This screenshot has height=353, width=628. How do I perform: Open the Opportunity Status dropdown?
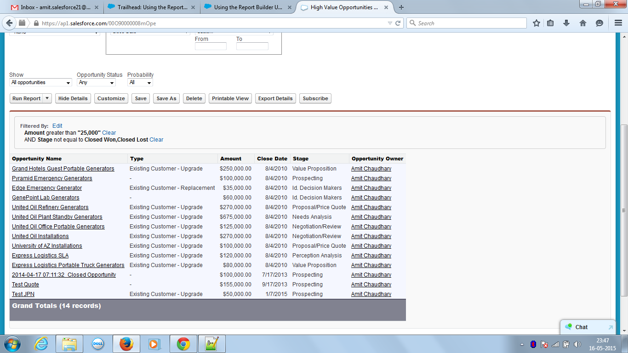coord(96,83)
